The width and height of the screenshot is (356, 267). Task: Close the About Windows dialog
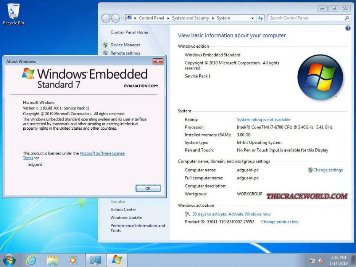158,61
